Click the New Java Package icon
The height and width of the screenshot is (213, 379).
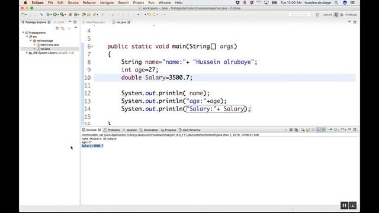(70, 14)
